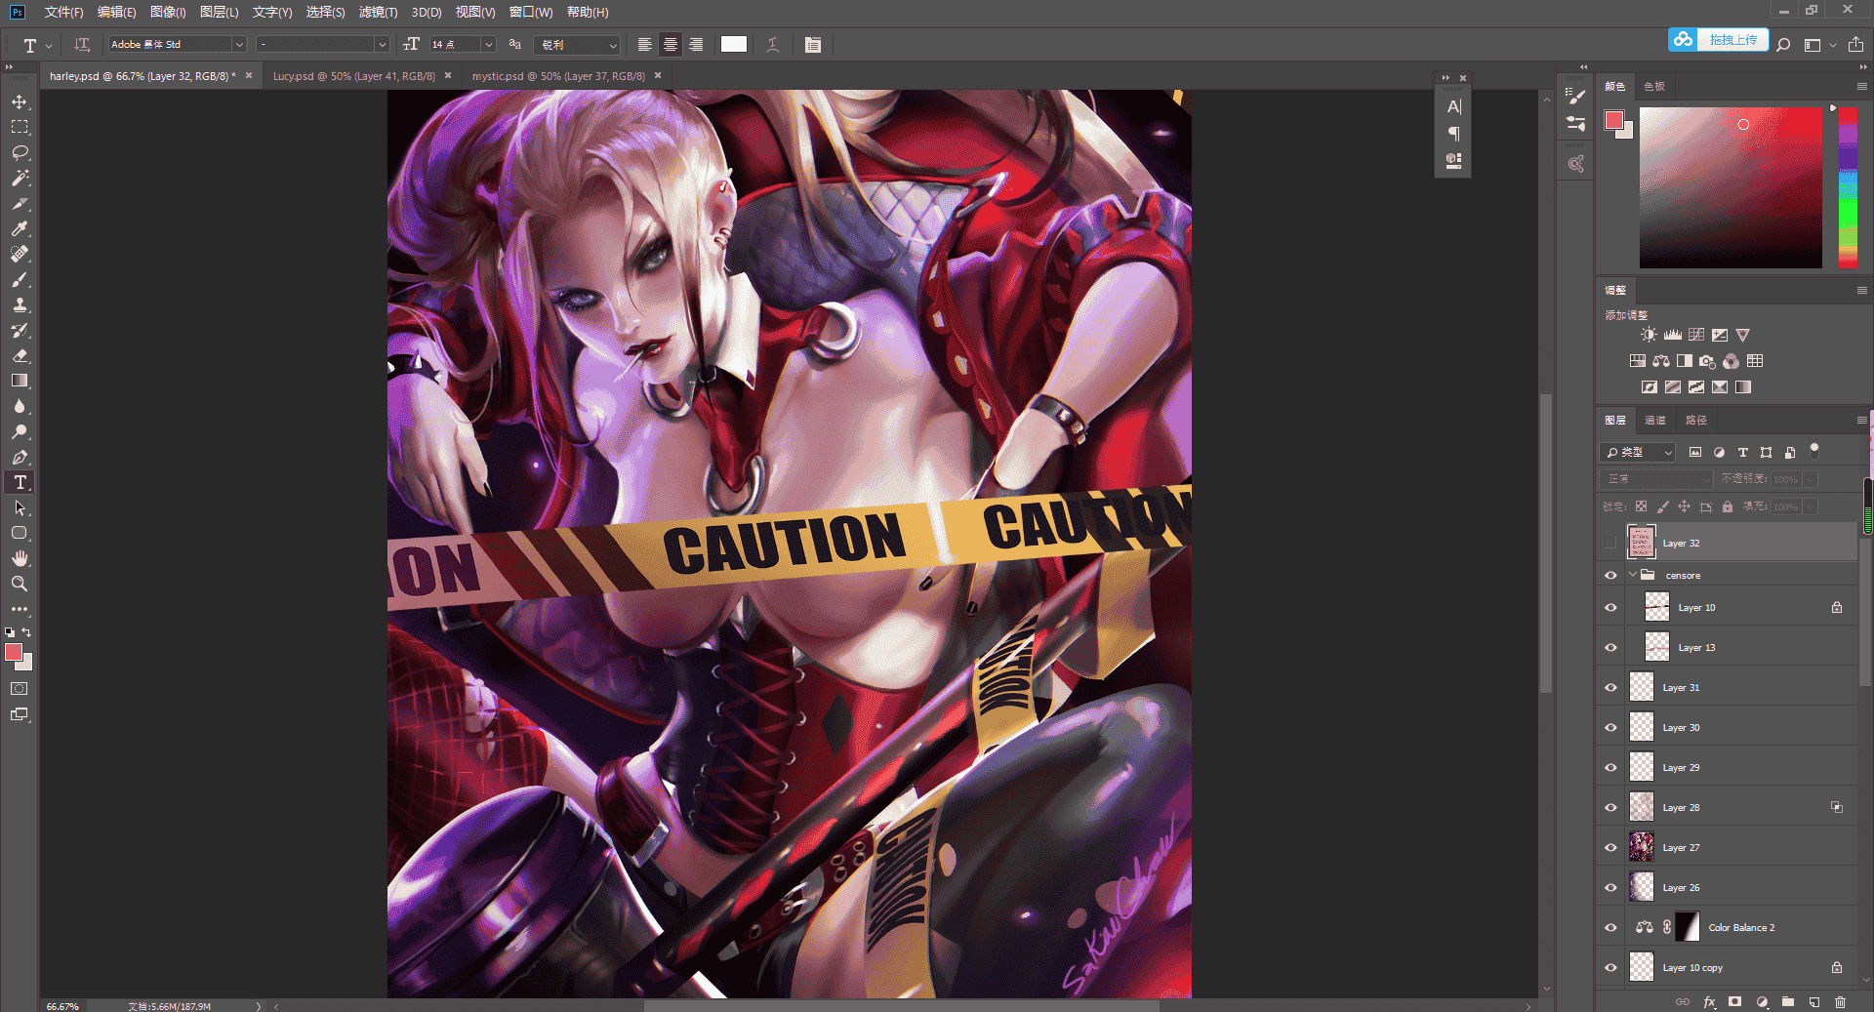Image resolution: width=1874 pixels, height=1012 pixels.
Task: Select the Hand tool
Action: pos(20,558)
